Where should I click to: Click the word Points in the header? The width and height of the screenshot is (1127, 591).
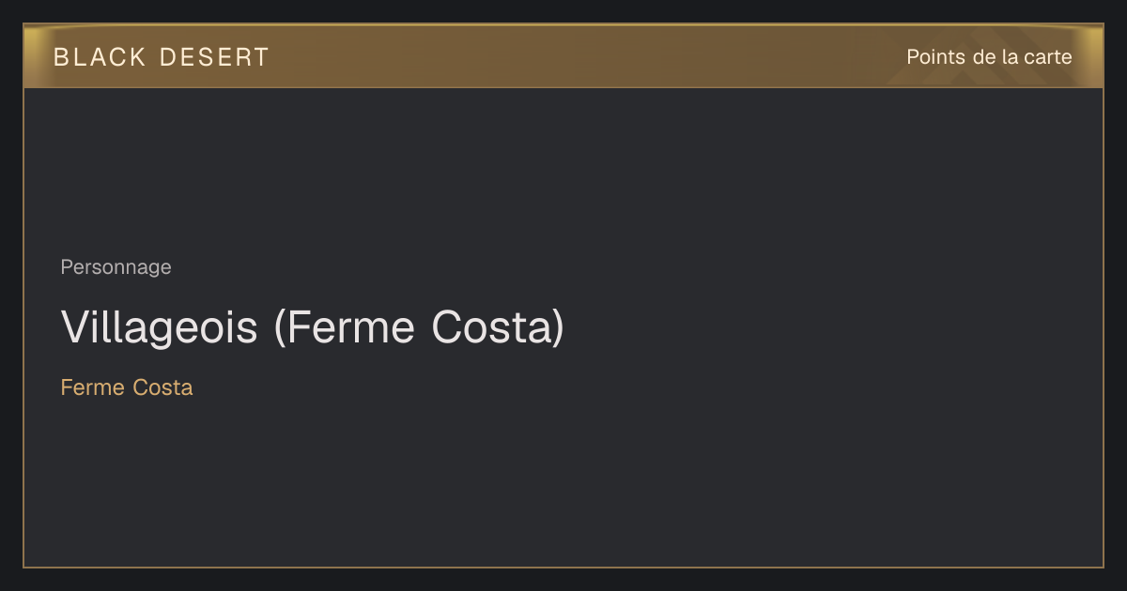[935, 57]
